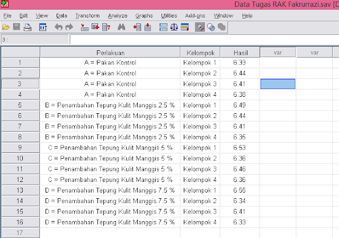Open the View menu

point(42,16)
